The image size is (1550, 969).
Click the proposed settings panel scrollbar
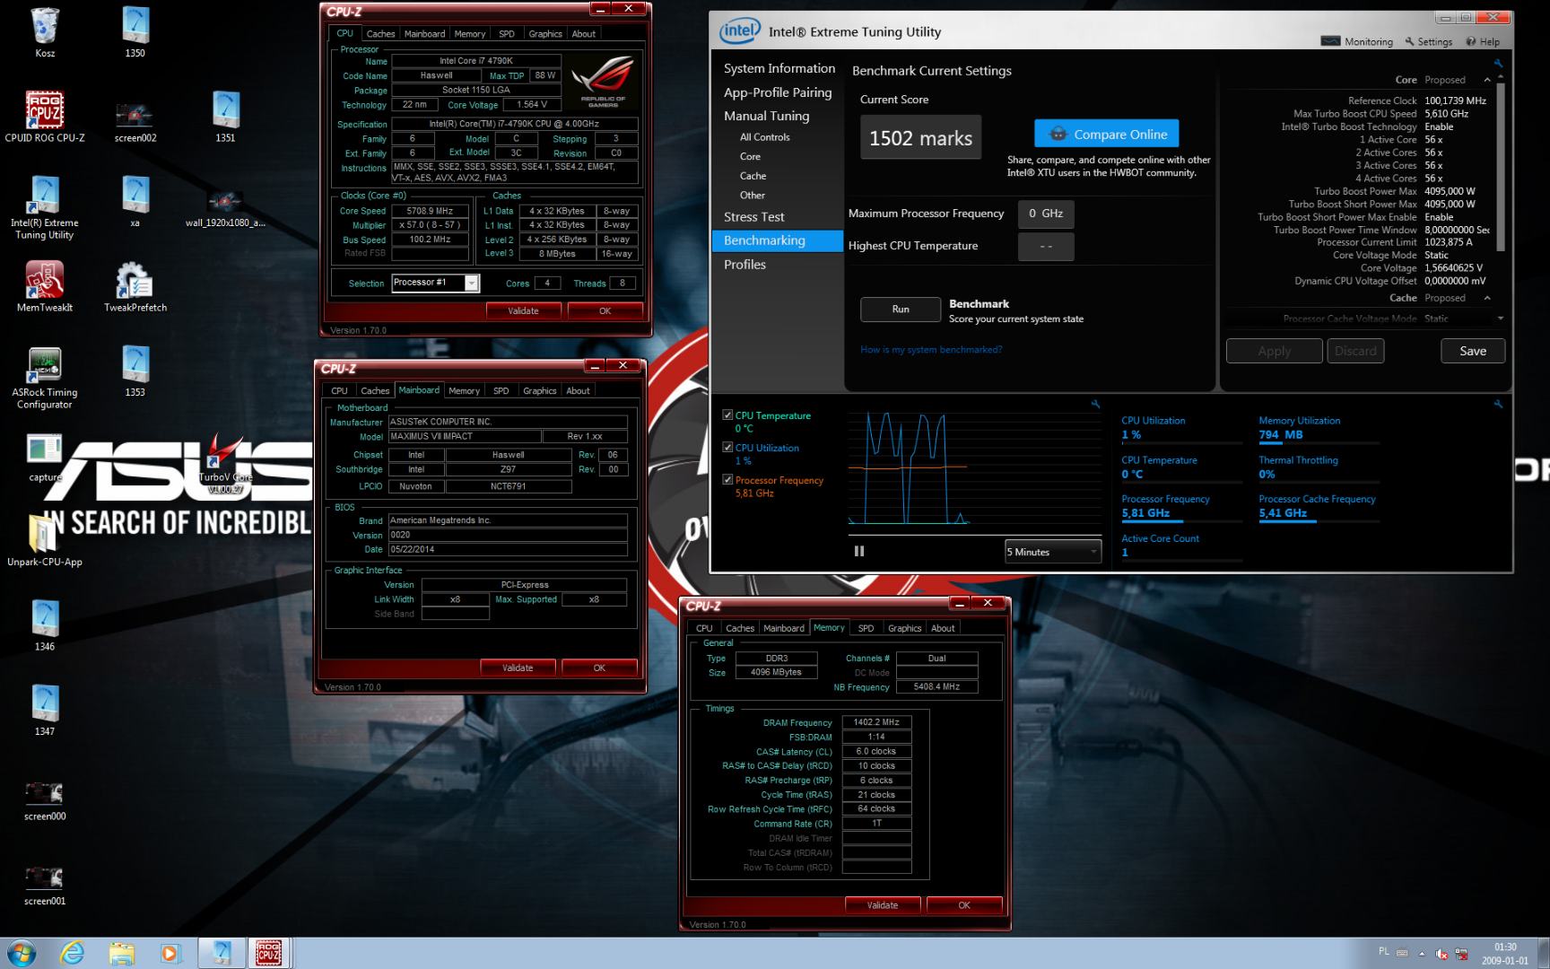[1501, 166]
